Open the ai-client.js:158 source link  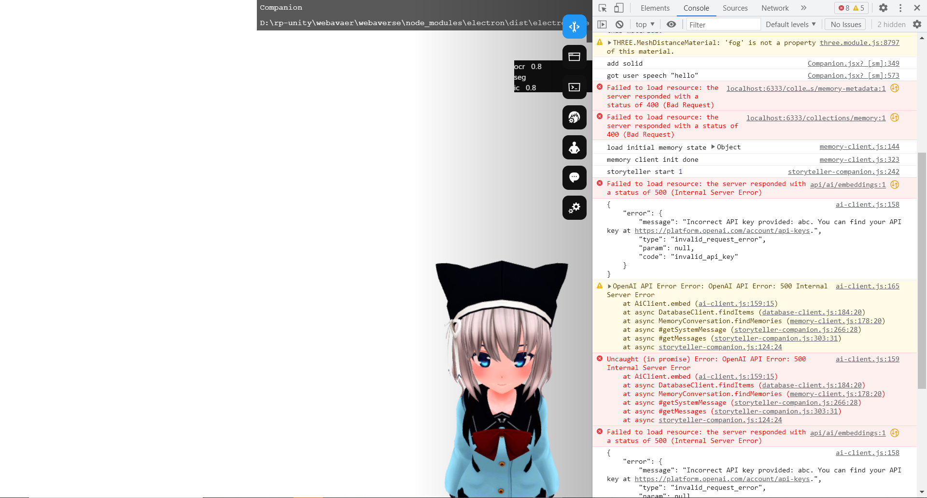click(867, 204)
